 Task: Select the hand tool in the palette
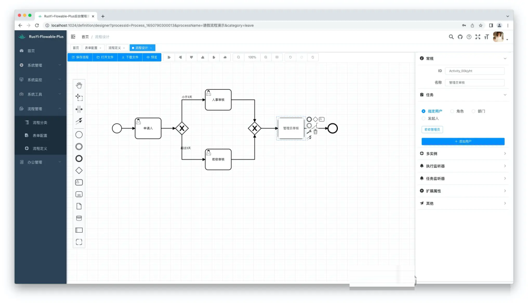click(79, 85)
